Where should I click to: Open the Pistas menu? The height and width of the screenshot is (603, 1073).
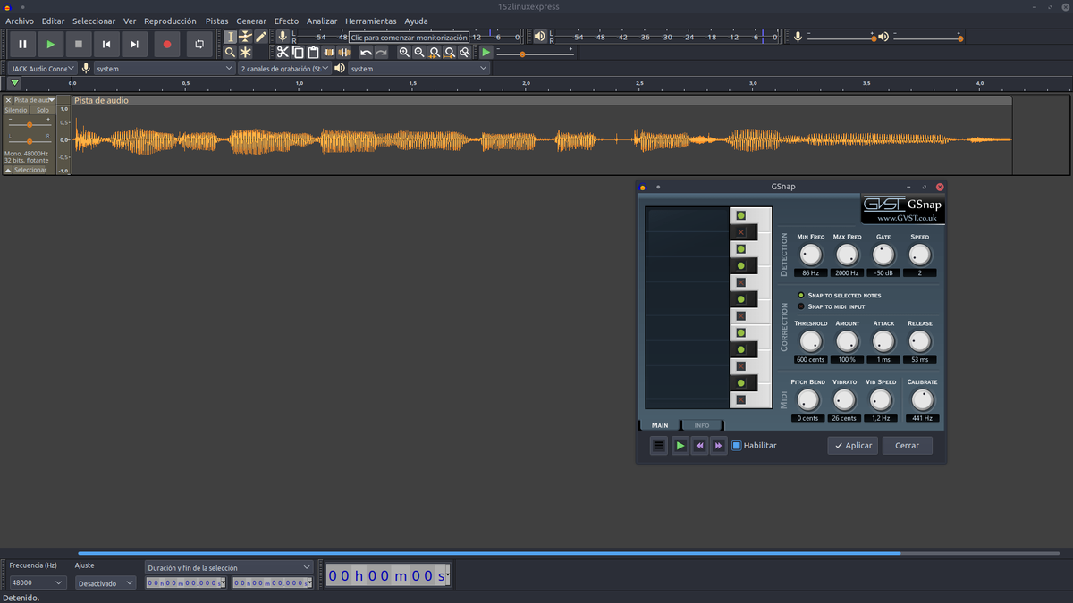pyautogui.click(x=216, y=21)
